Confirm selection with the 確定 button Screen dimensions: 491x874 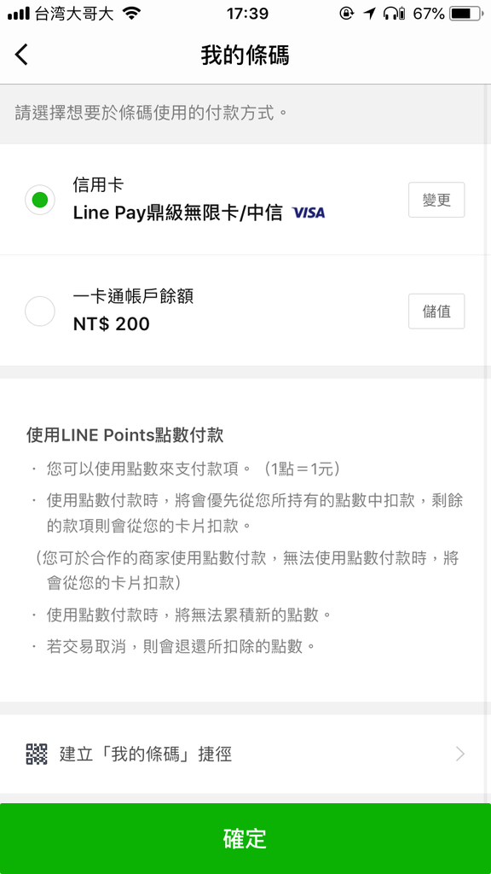(x=245, y=839)
